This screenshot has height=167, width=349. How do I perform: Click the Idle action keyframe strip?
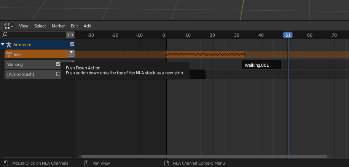205,54
